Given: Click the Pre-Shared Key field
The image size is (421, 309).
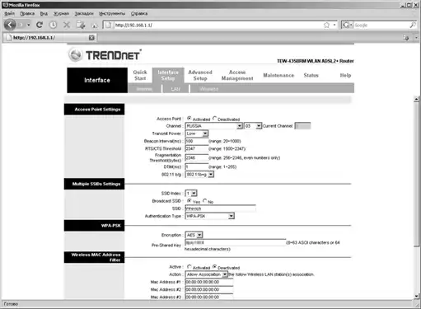Looking at the screenshot, I should [x=236, y=242].
